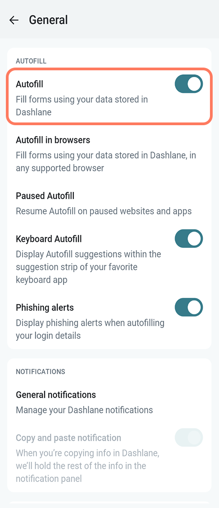Click the highlighted Autofill row title

(x=29, y=84)
